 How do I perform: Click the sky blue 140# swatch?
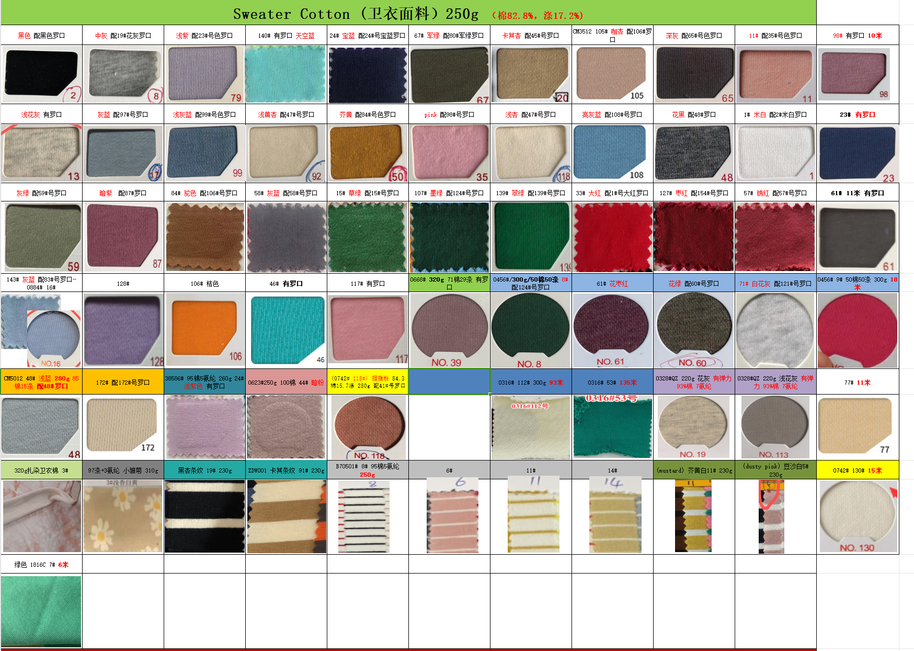(285, 73)
